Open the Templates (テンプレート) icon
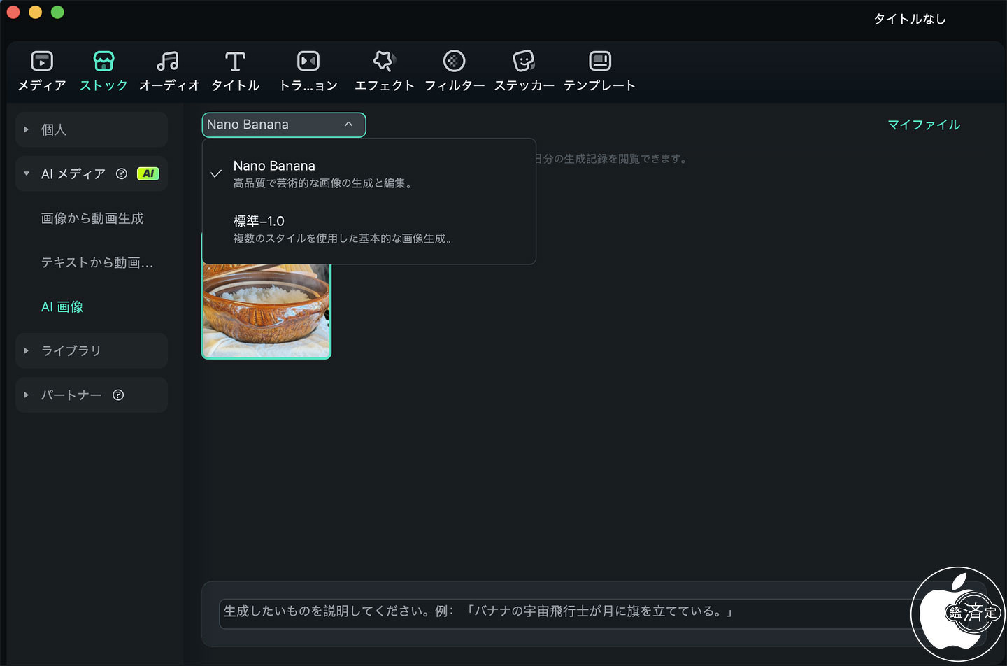Screen dimensions: 1007x666 click(599, 62)
